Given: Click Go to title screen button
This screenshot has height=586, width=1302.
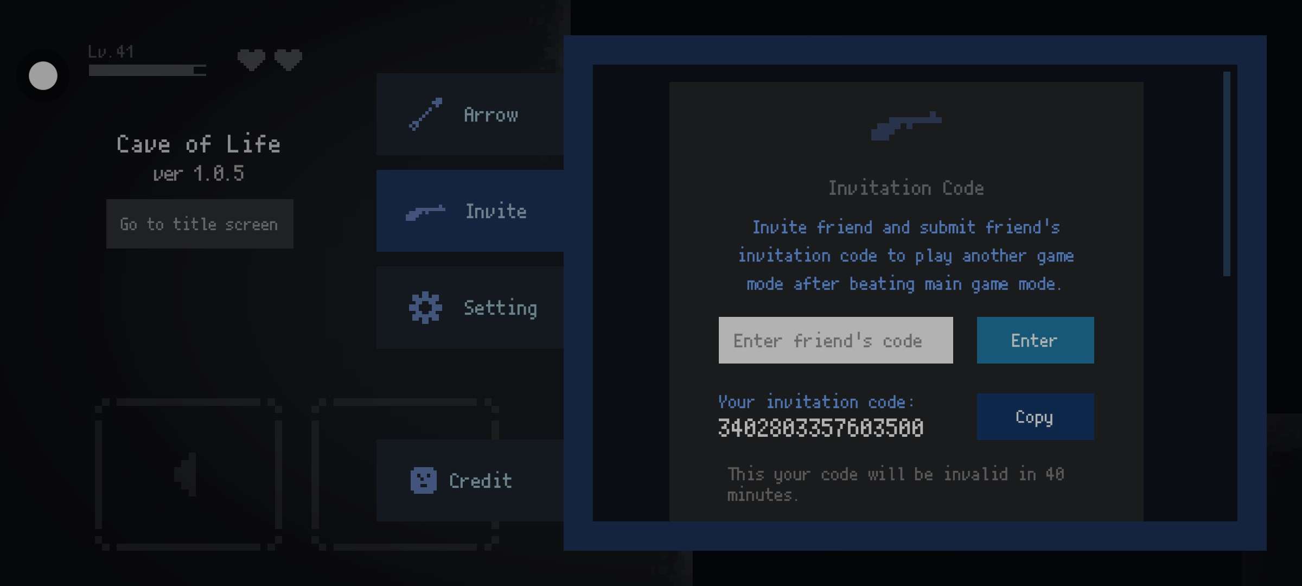Looking at the screenshot, I should tap(200, 224).
